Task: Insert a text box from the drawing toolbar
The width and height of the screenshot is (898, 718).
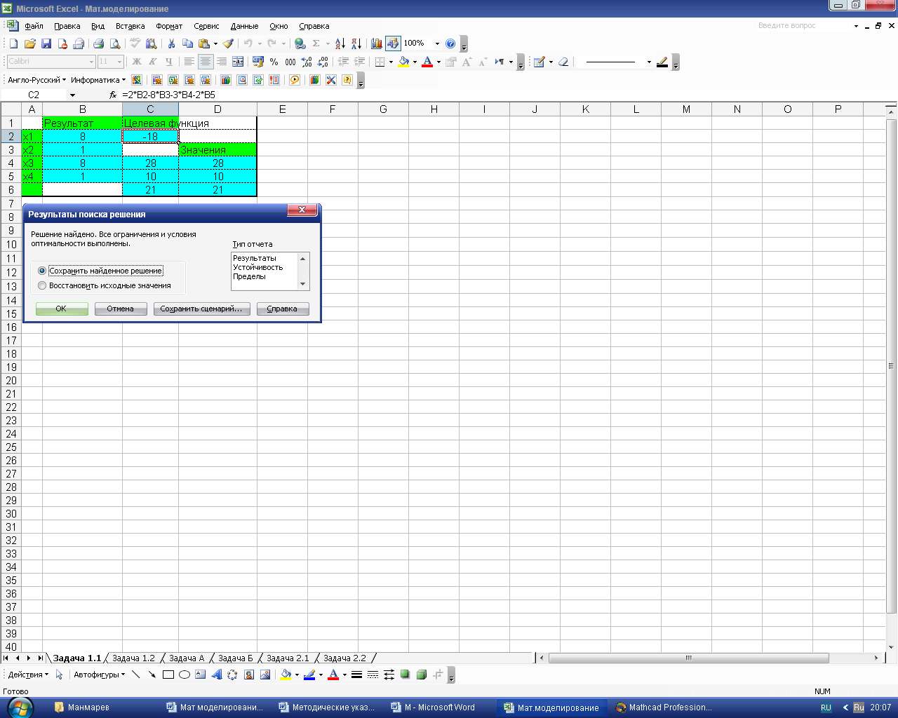Action: point(201,675)
